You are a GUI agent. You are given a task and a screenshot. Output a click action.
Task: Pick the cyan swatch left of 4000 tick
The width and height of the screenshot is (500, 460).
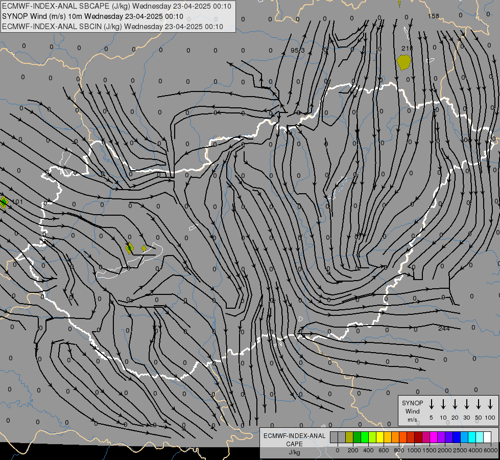(x=472, y=437)
